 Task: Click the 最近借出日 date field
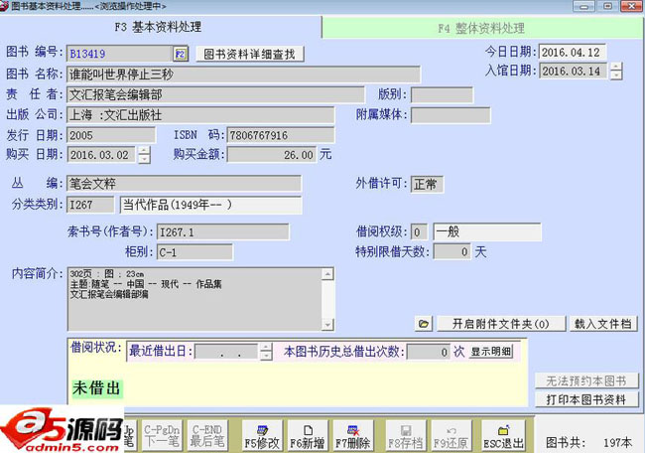tap(225, 352)
